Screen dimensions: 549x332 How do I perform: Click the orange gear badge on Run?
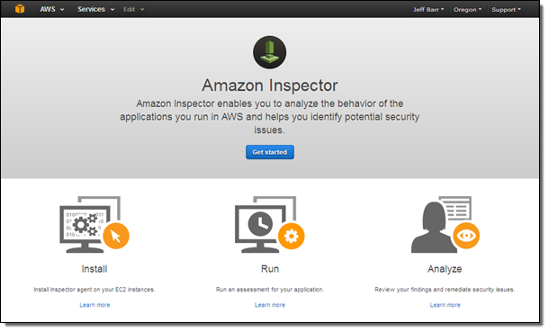292,236
